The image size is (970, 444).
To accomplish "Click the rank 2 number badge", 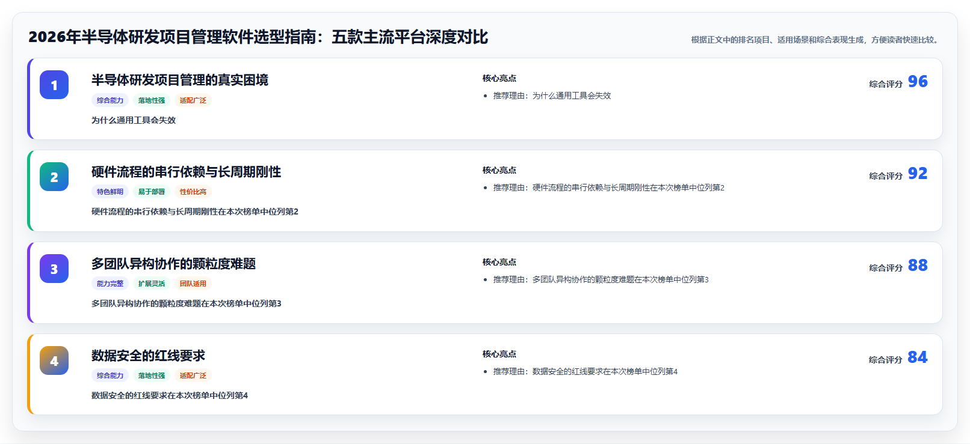I will 54,177.
